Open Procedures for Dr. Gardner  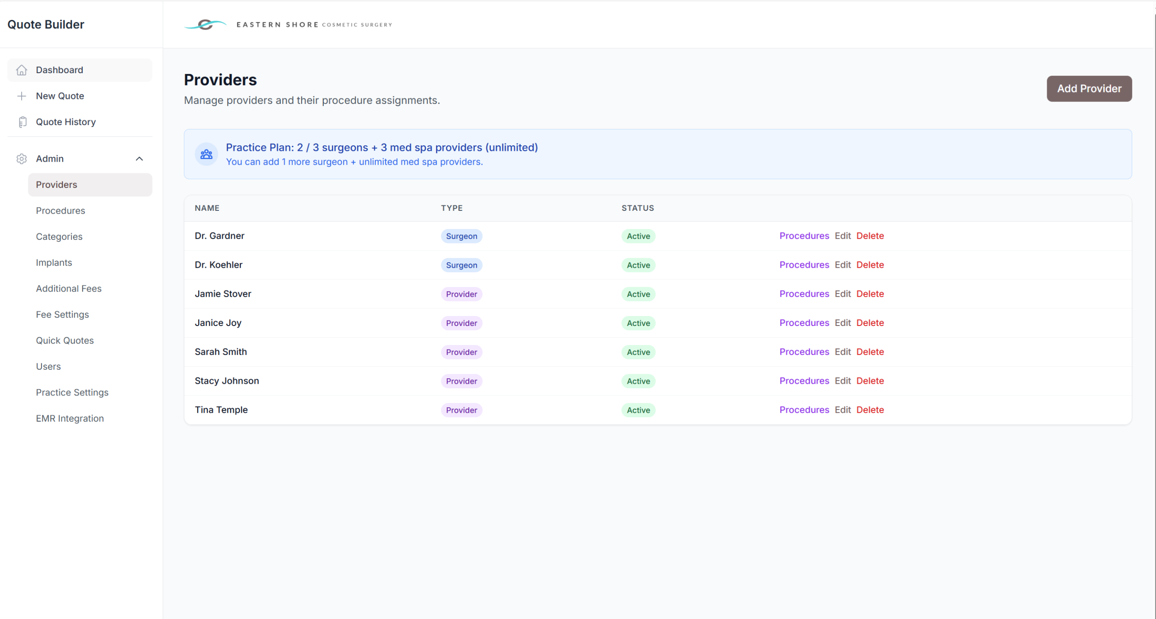(x=804, y=236)
